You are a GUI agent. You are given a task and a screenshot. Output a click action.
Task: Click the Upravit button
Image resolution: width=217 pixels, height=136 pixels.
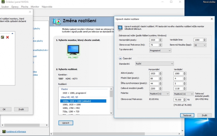point(66,123)
